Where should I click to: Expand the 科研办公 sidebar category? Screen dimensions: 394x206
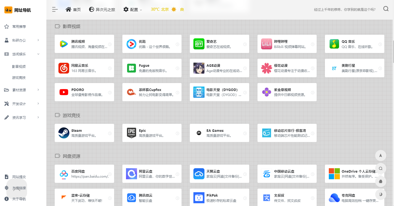(x=22, y=40)
